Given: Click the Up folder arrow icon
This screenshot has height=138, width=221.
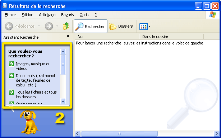Looking at the screenshot, I should click(66, 26).
